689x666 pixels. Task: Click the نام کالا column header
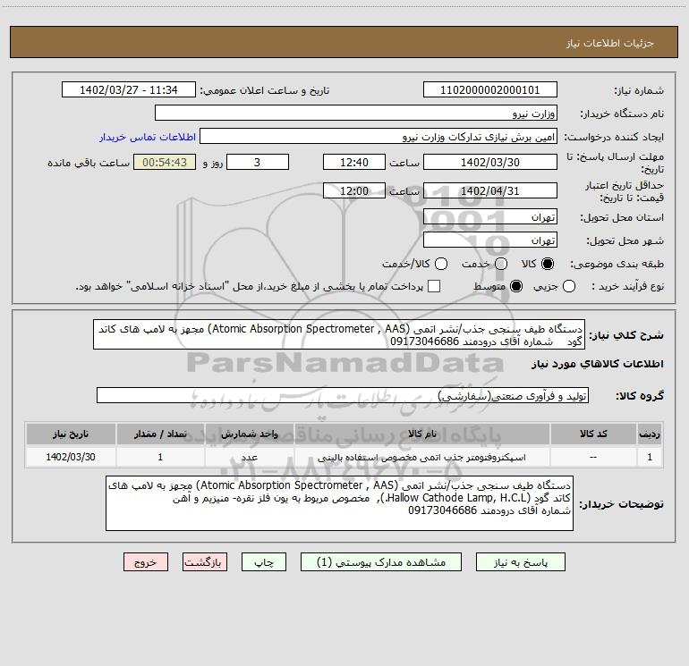(421, 434)
